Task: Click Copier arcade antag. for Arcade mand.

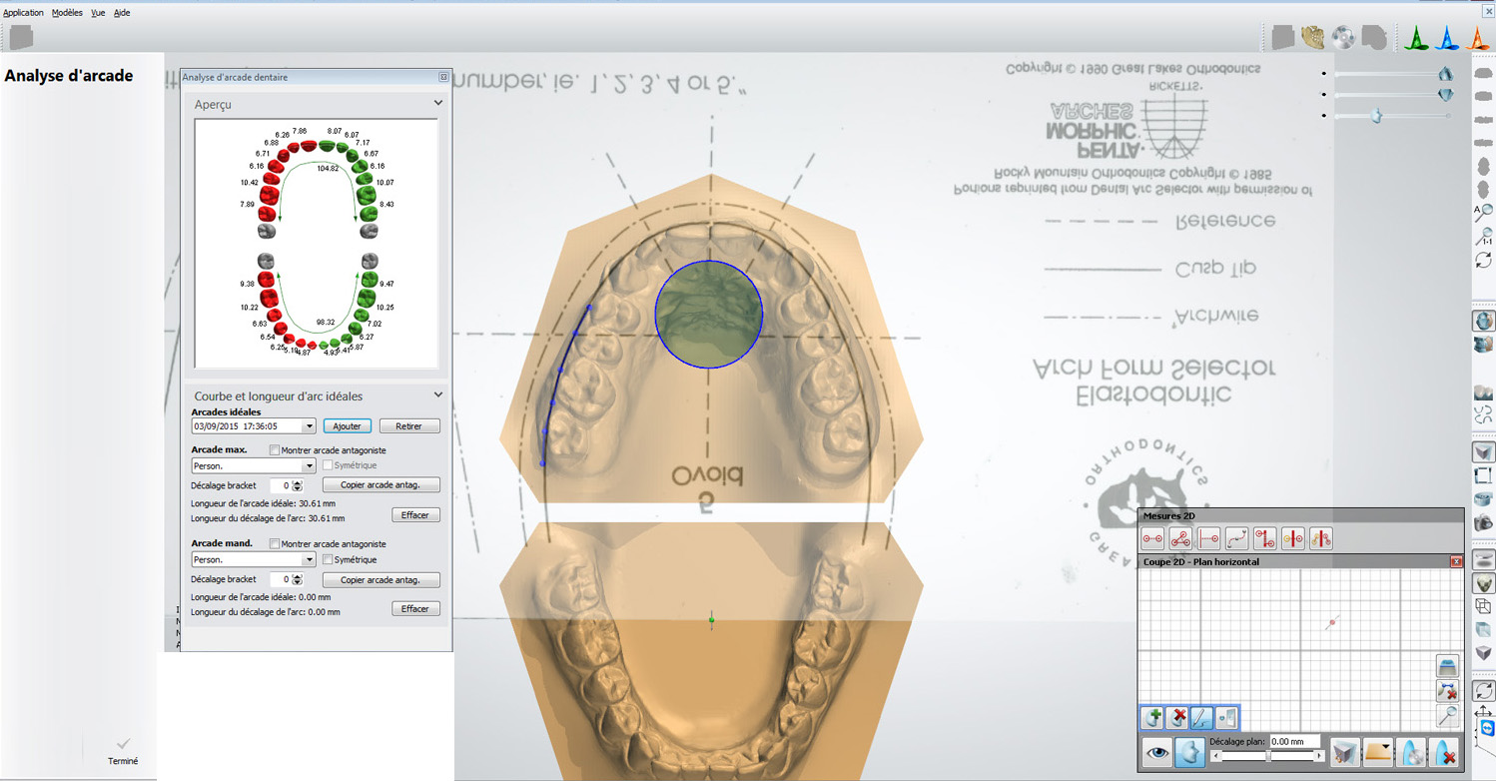Action: [380, 579]
